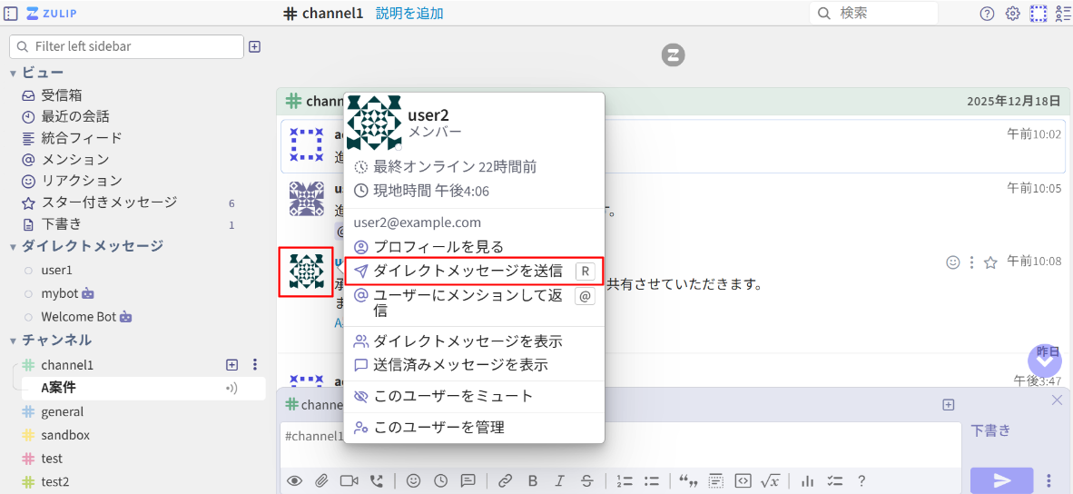Send the message with paper-plane button
Screen dimensions: 1073x494
[1002, 479]
